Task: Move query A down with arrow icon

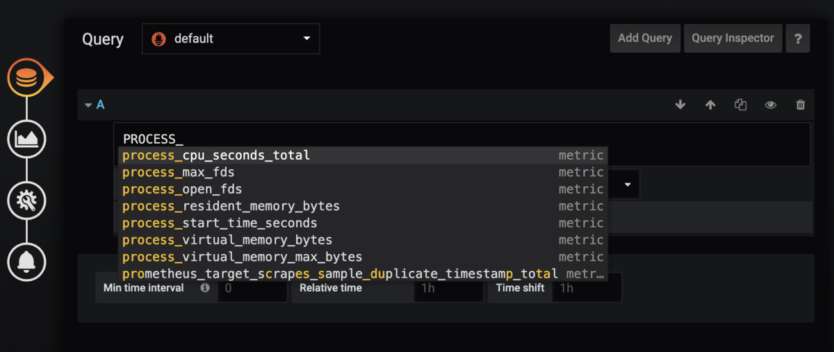Action: [x=680, y=105]
